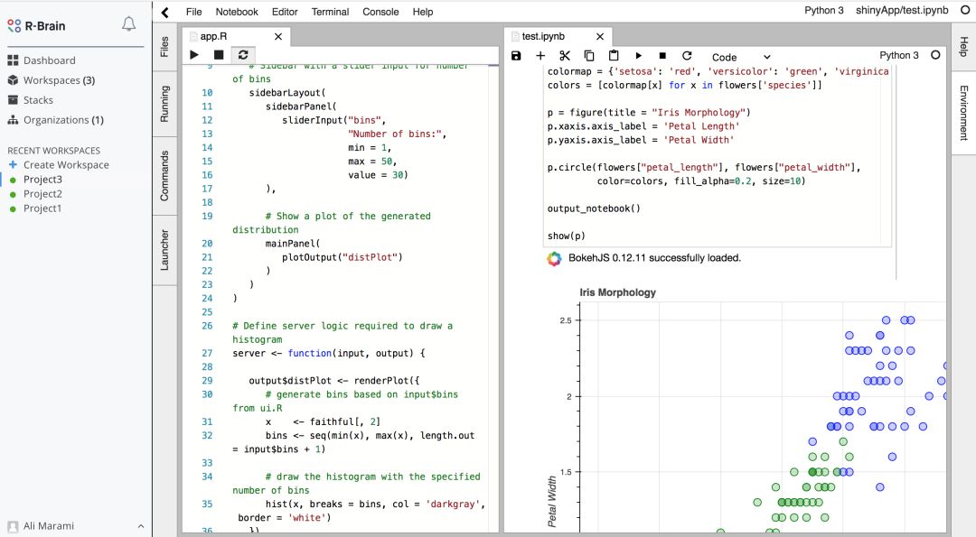Click the notifications bell icon
976x537 pixels.
click(128, 24)
